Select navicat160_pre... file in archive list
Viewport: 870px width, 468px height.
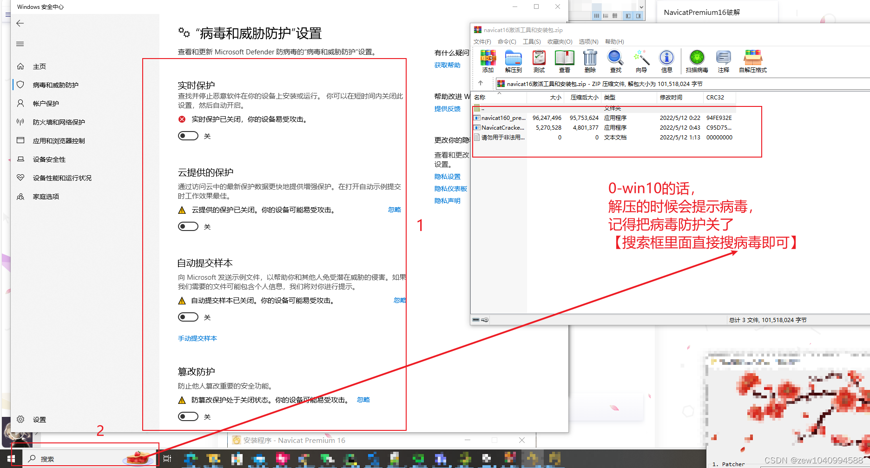[604, 118]
